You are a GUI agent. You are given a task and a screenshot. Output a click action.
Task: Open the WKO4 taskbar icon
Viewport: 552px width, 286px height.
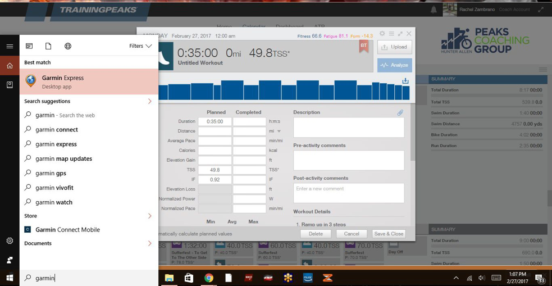[249, 278]
